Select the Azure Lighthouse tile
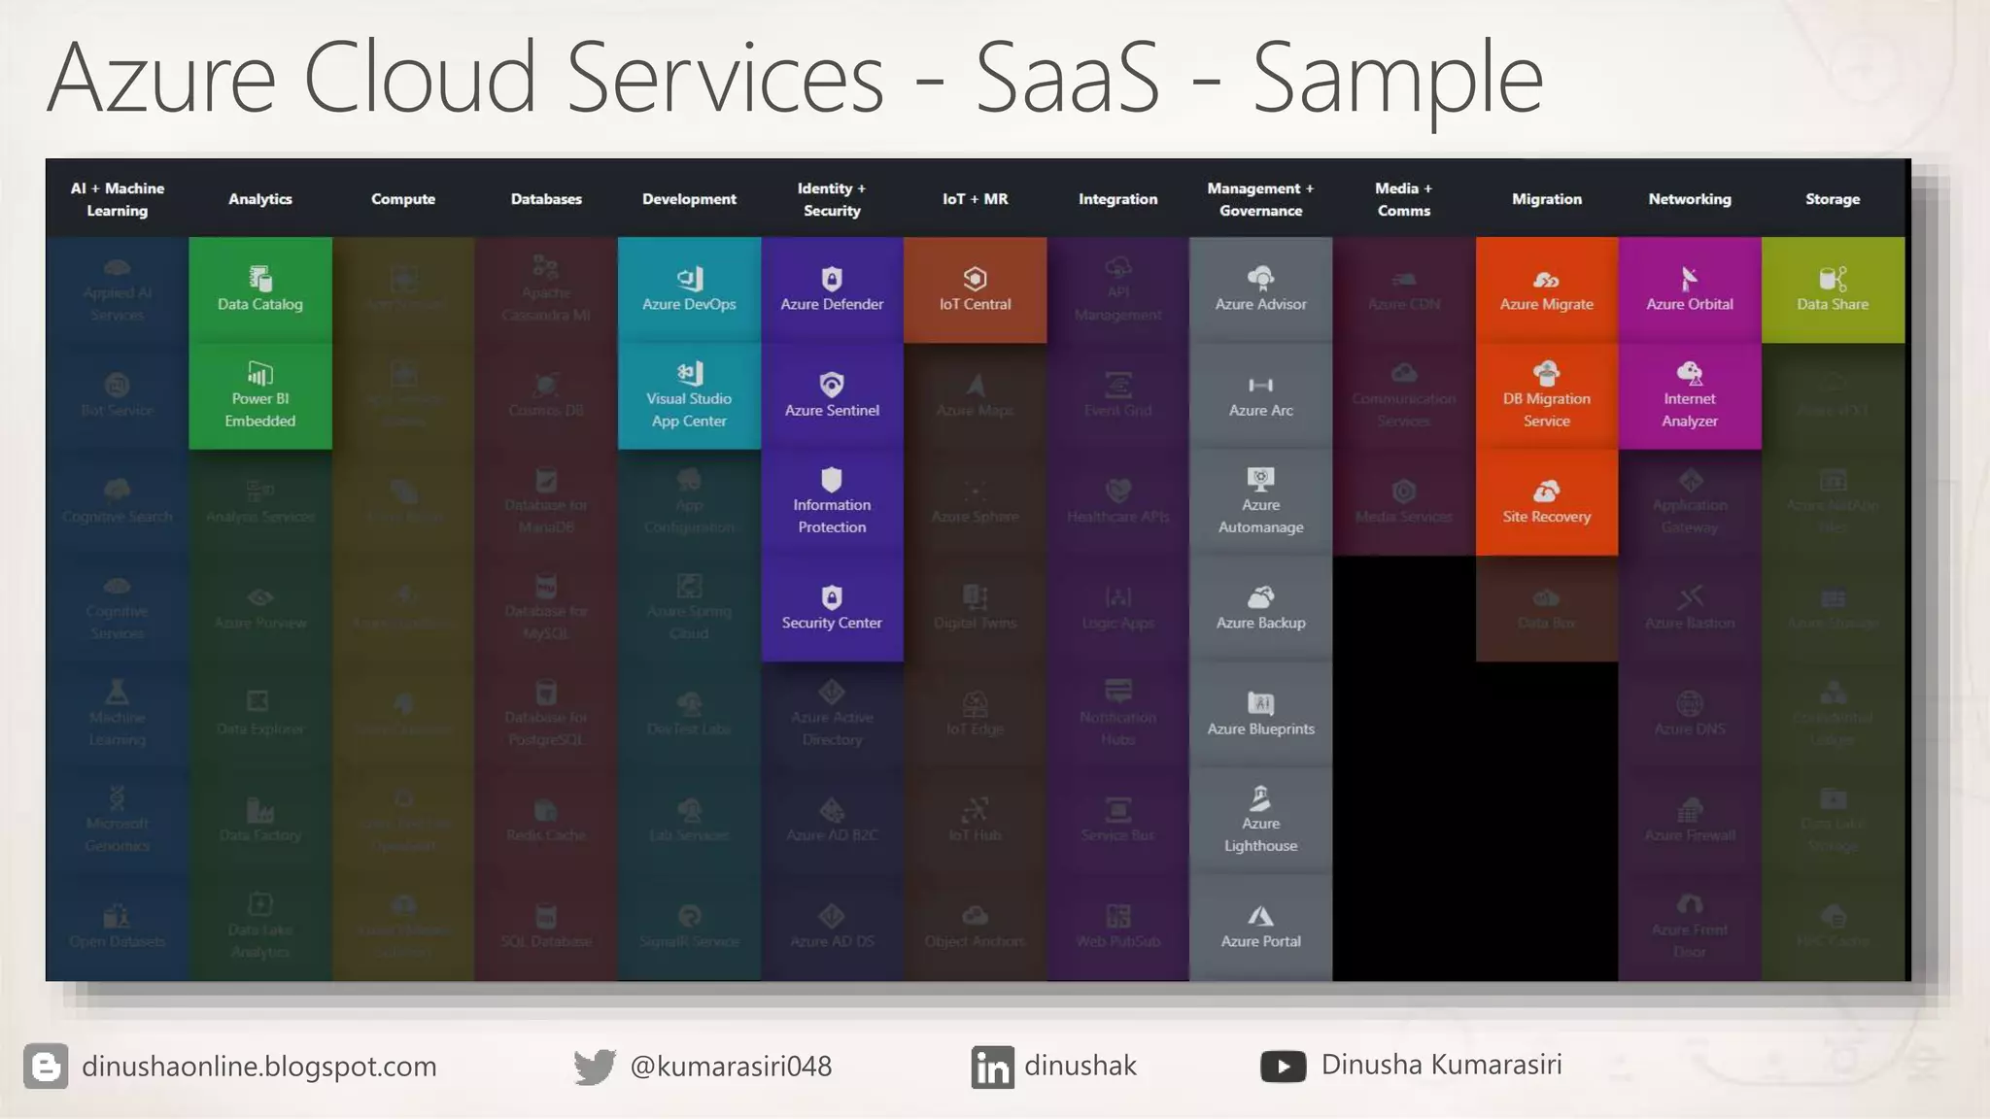This screenshot has width=1990, height=1119. (x=1260, y=821)
